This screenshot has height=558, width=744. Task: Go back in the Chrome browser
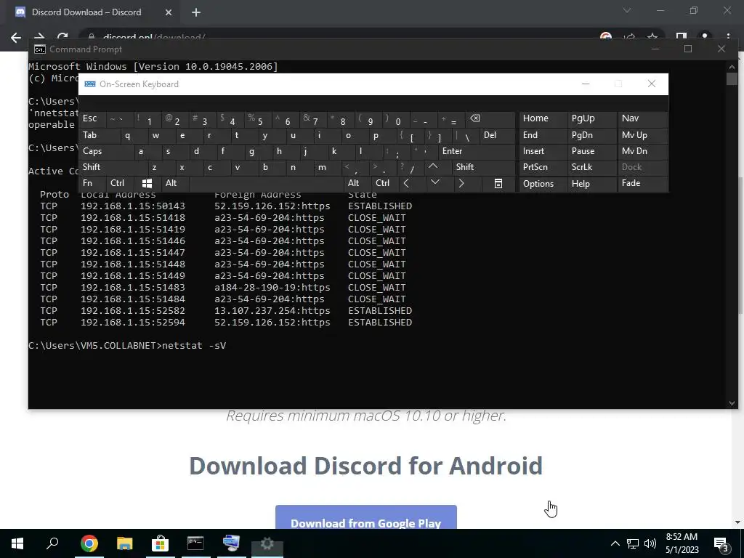pos(16,38)
